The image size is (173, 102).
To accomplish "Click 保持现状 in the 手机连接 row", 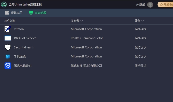I will [x=140, y=56].
